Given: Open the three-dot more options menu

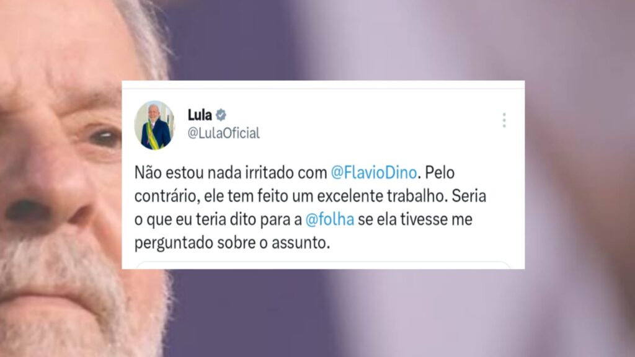Looking at the screenshot, I should [x=504, y=120].
